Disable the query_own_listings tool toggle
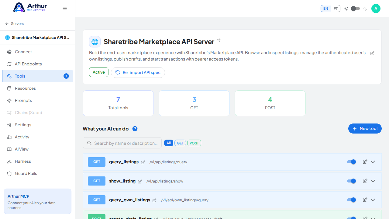The image size is (389, 219). click(x=352, y=200)
